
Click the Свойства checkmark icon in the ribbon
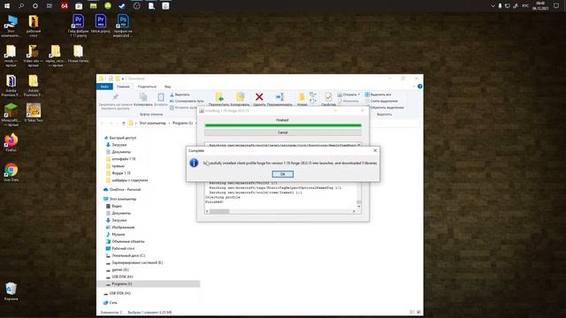[328, 96]
